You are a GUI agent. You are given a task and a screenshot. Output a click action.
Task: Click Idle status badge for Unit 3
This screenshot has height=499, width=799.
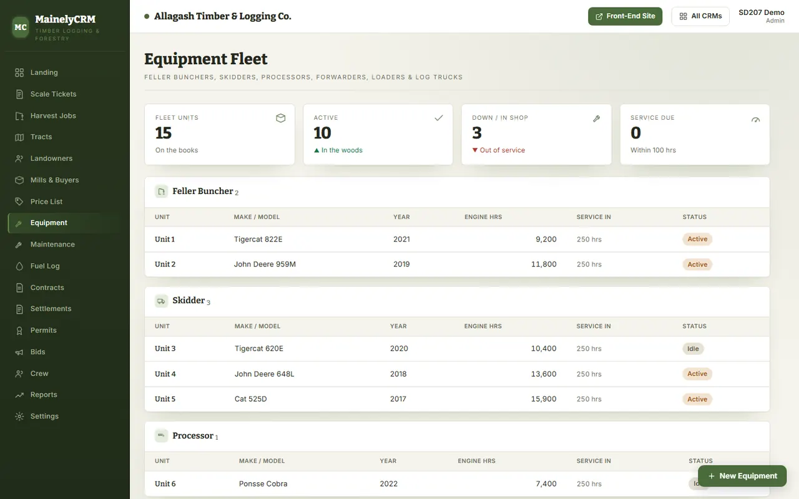point(693,349)
